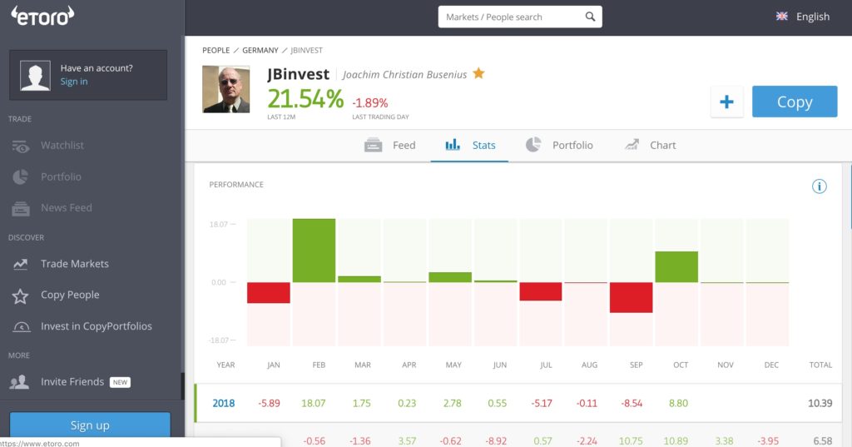Click the gold star next to trader name
The height and width of the screenshot is (447, 852).
[478, 73]
